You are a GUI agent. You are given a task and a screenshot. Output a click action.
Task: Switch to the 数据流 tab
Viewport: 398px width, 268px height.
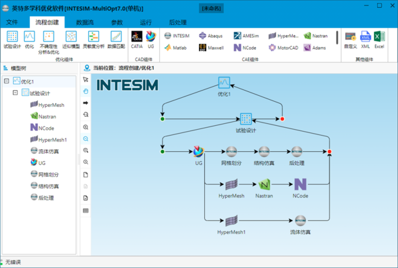click(85, 22)
